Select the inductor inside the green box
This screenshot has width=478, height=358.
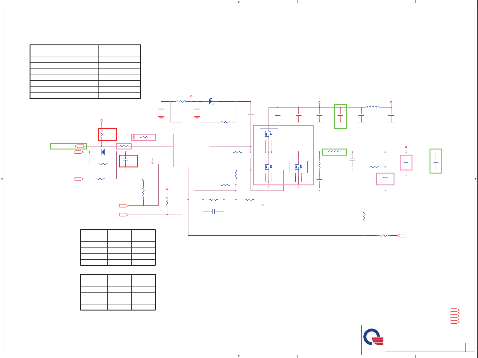[x=334, y=152]
